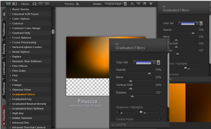Toggle favorite star for Graduated Filters
Image resolution: width=211 pixels, height=129 pixels.
(10, 94)
